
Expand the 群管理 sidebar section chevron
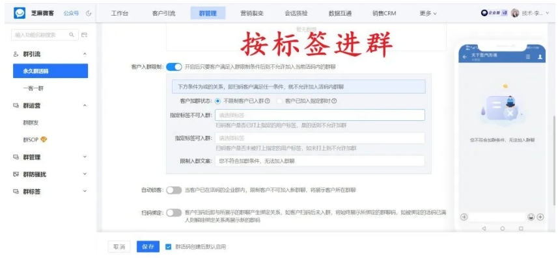click(85, 157)
